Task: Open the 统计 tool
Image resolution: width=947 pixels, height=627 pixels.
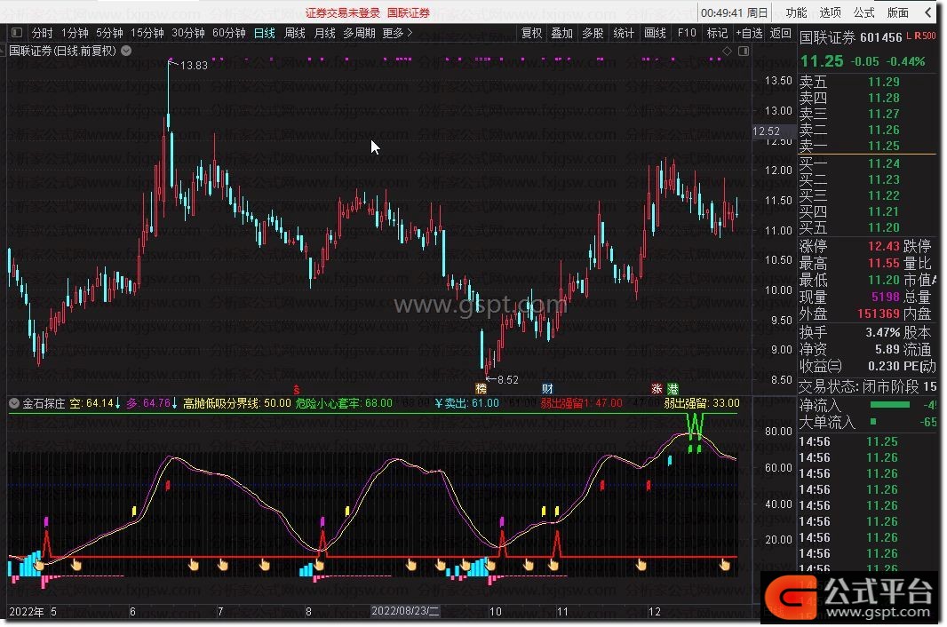Action: (624, 33)
